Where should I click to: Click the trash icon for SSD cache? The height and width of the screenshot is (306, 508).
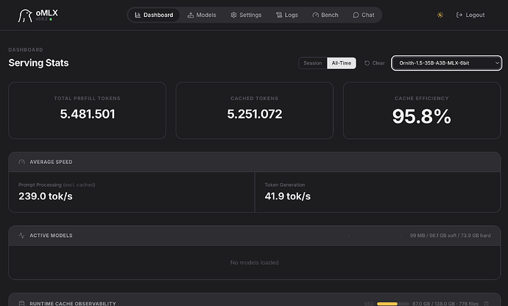(487, 303)
